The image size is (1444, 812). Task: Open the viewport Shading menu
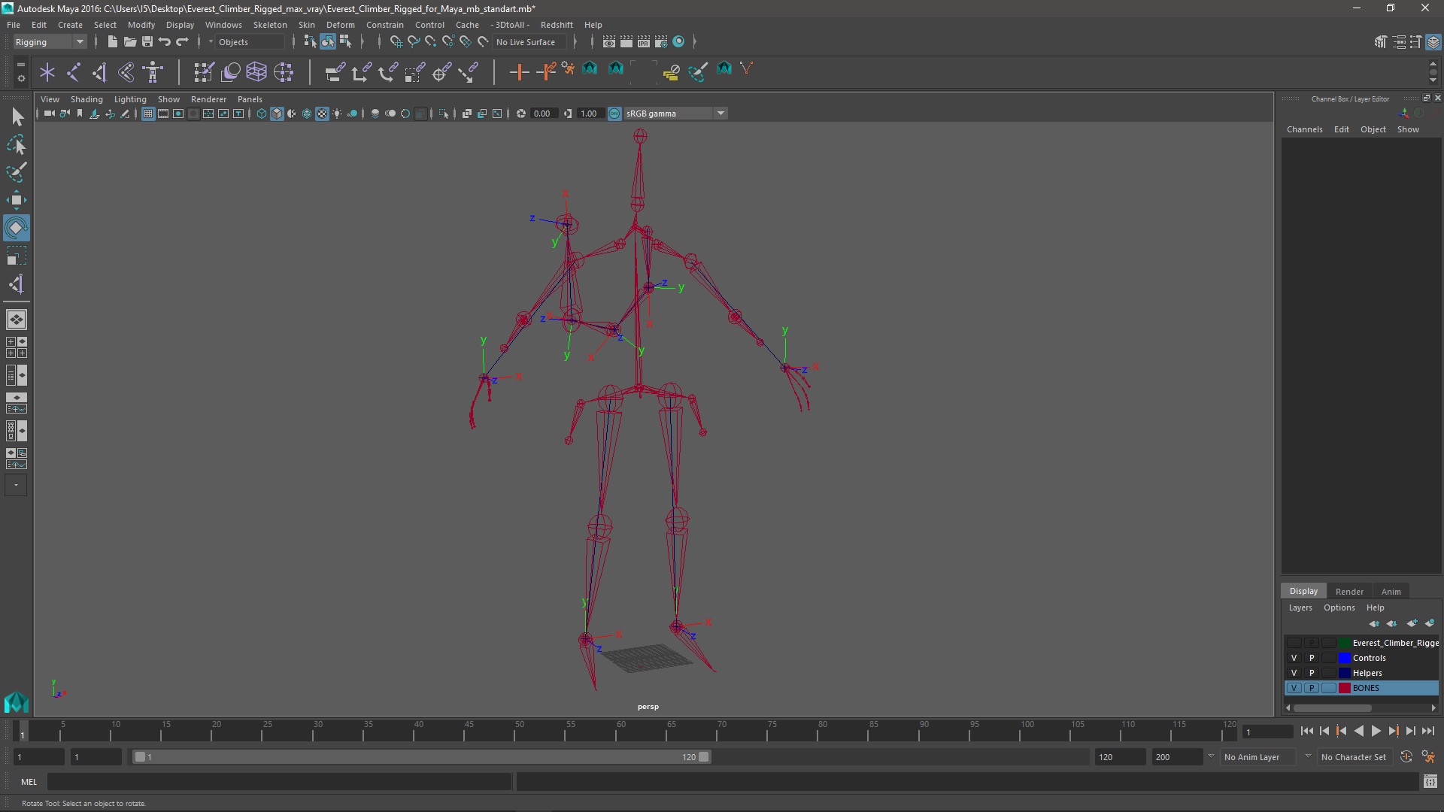[x=86, y=99]
